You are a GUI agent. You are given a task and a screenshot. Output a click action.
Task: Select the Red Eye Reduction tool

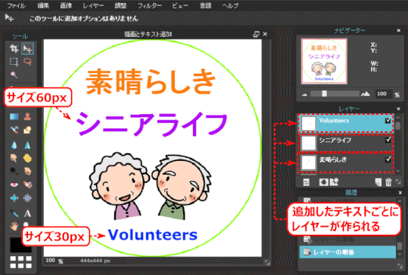14,184
